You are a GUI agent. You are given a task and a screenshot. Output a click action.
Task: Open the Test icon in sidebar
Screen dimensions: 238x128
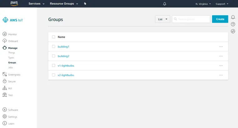tap(5, 95)
